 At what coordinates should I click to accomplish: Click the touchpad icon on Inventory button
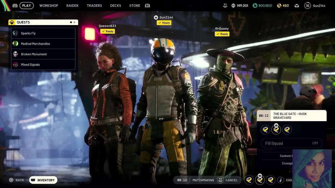pyautogui.click(x=33, y=180)
